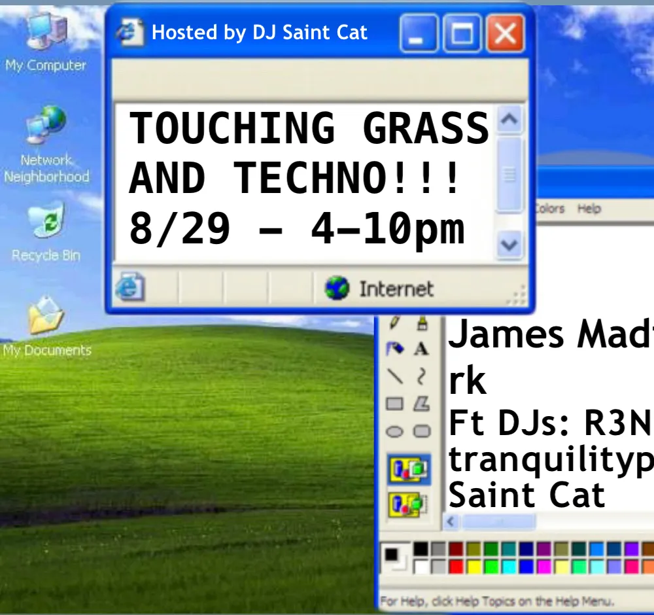Image resolution: width=654 pixels, height=615 pixels.
Task: Click the 'Internet' zone label in status bar
Action: pyautogui.click(x=396, y=289)
